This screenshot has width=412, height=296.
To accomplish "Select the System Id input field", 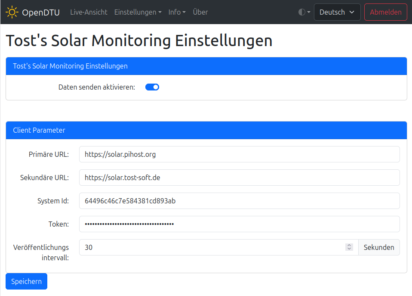I will 239,201.
